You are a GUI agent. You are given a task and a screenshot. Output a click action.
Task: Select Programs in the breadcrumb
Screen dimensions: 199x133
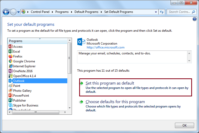point(62,12)
